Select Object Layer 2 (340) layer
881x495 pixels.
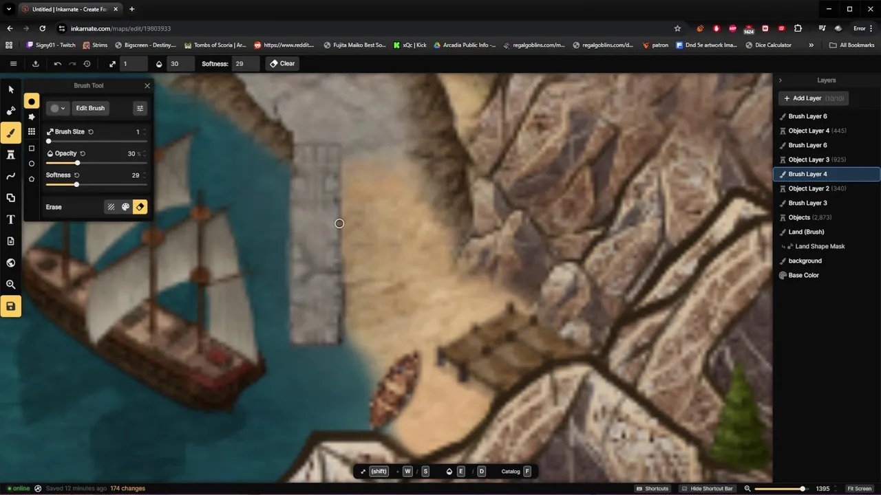pyautogui.click(x=827, y=188)
